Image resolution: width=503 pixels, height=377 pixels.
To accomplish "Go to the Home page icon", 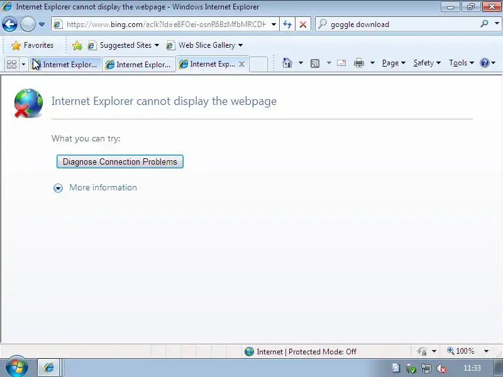I will click(x=287, y=63).
